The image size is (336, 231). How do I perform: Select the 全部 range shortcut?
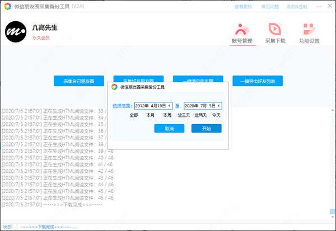134,115
